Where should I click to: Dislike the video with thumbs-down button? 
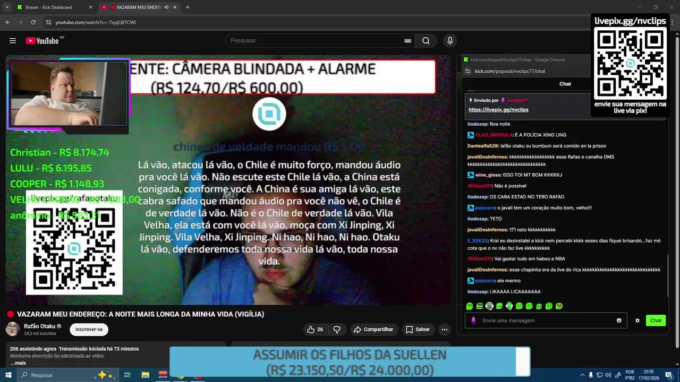tap(337, 329)
